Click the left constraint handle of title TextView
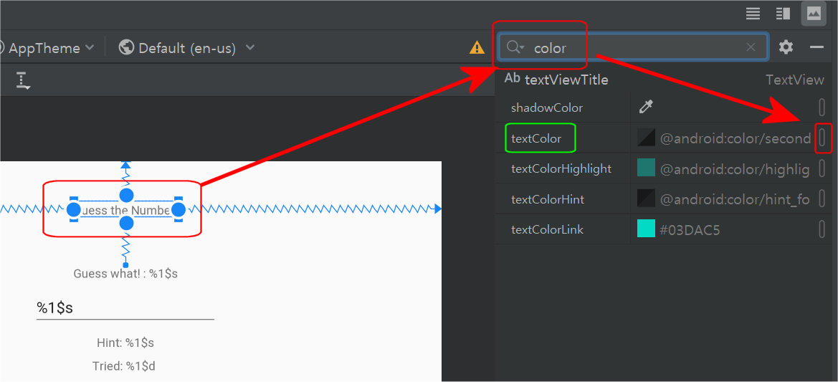838x382 pixels. (74, 209)
